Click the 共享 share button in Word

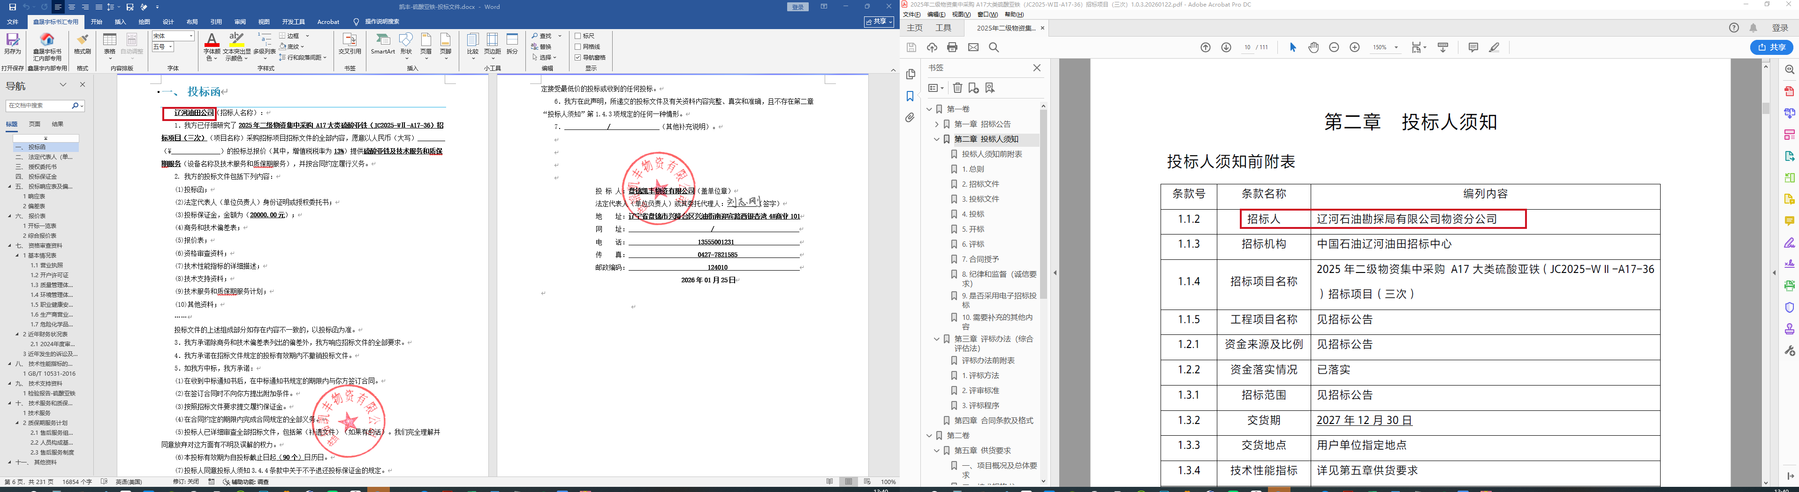[879, 22]
